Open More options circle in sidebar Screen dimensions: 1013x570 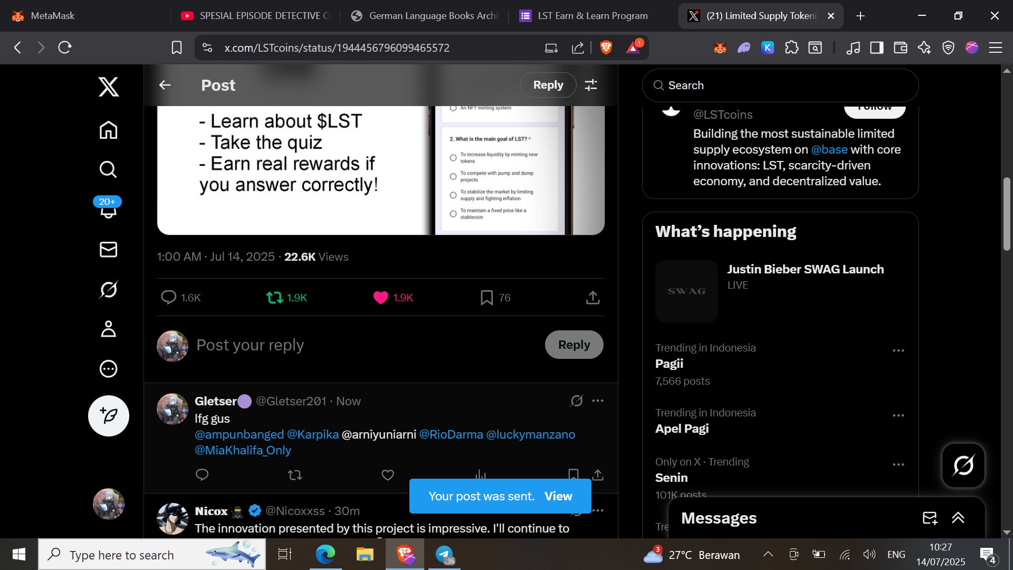[x=109, y=369]
